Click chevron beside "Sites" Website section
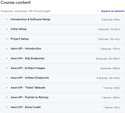 pyautogui.click(x=7, y=88)
